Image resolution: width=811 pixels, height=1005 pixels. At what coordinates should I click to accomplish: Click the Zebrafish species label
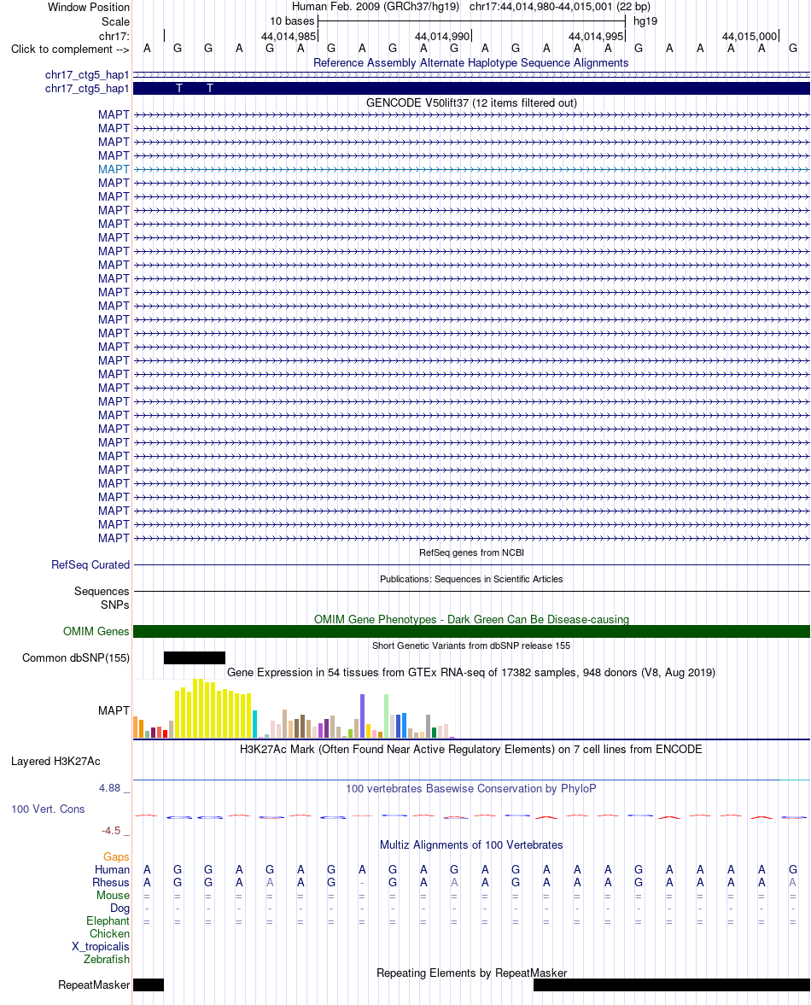click(x=107, y=960)
